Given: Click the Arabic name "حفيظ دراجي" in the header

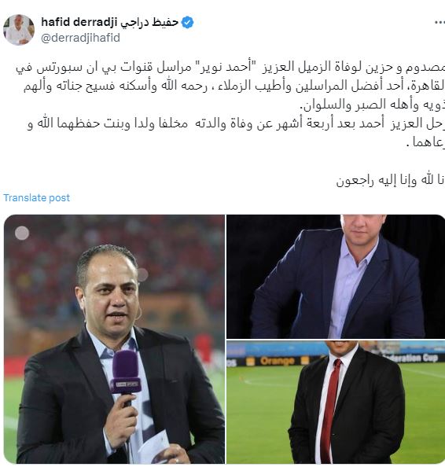Looking at the screenshot, I should pos(149,22).
